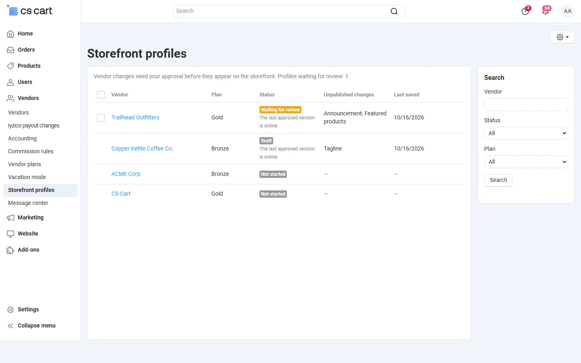Click the Waiting for review status badge
Viewport: 581px width, 363px height.
(x=280, y=110)
